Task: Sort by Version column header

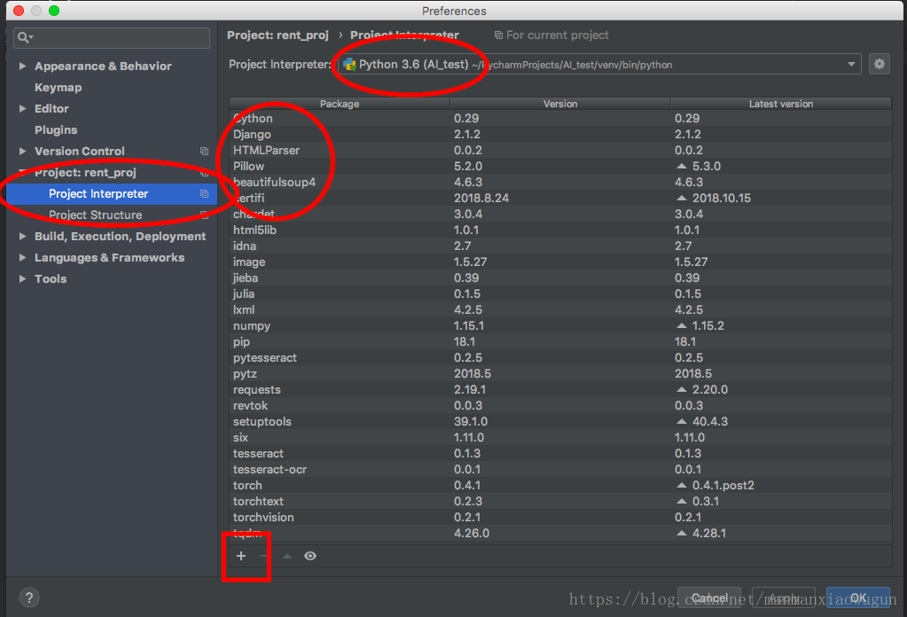Action: (x=560, y=104)
